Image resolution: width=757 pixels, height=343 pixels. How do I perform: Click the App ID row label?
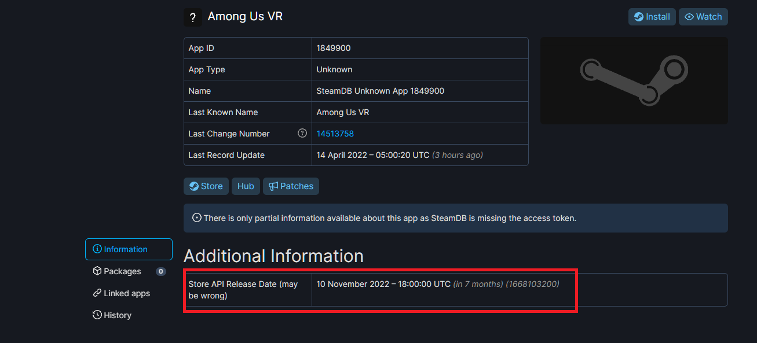201,48
